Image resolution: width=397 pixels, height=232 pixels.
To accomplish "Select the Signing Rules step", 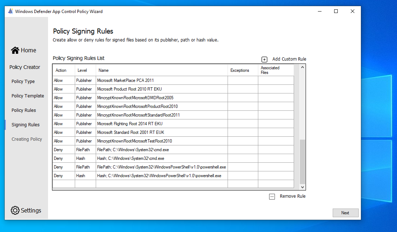I will pyautogui.click(x=26, y=125).
